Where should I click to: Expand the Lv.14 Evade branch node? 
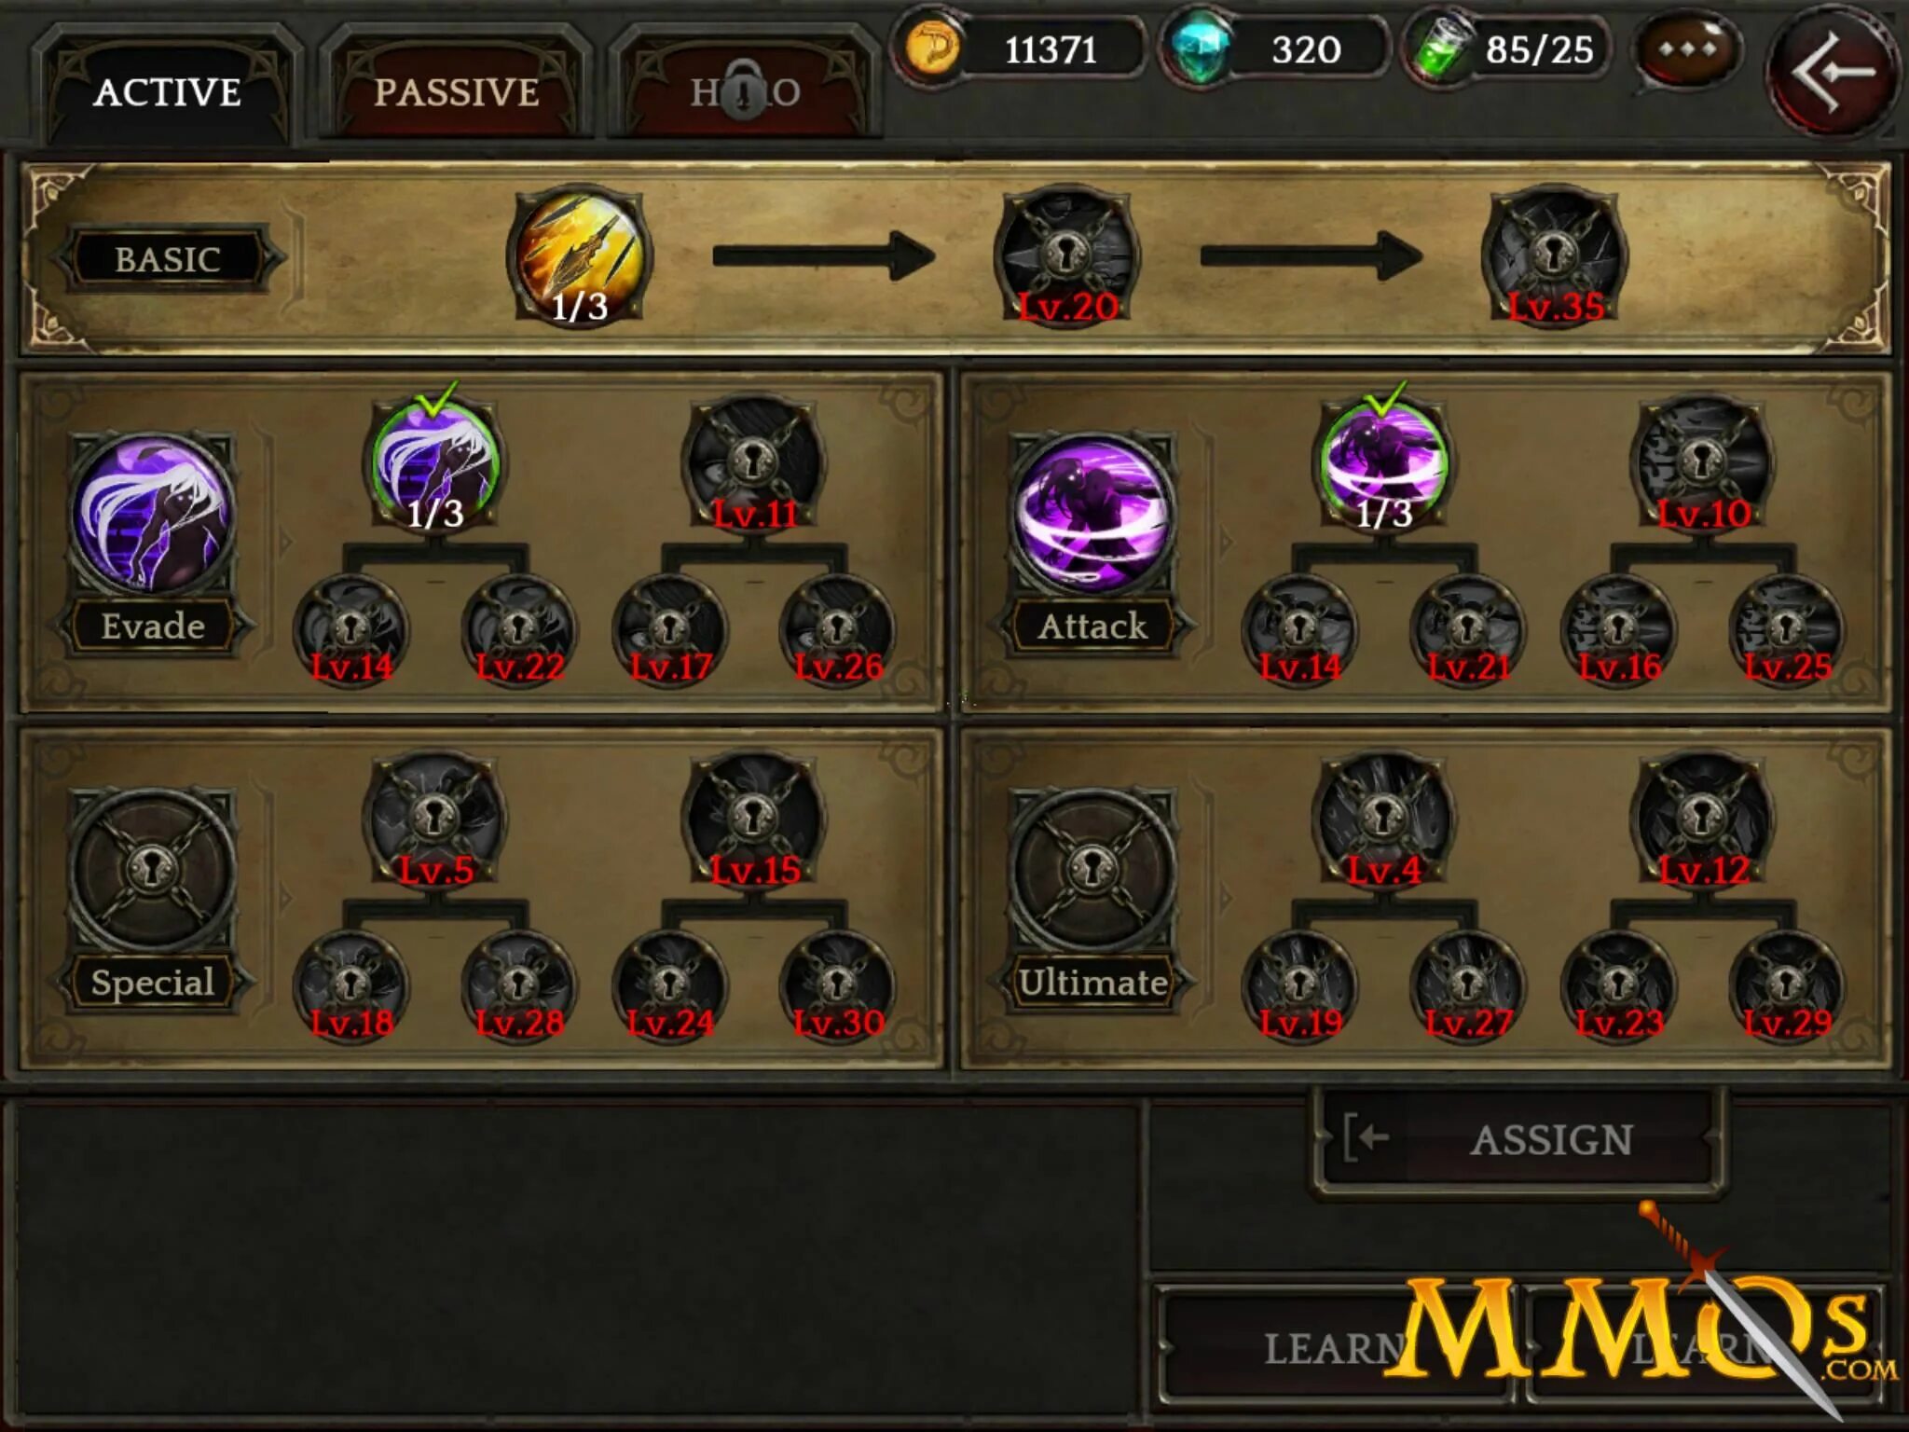pyautogui.click(x=351, y=631)
